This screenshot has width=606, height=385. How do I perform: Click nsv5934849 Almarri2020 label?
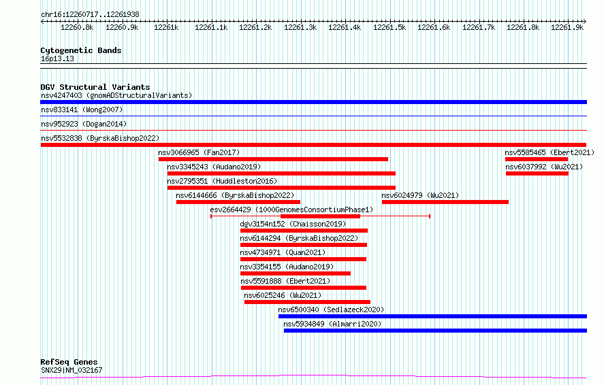pyautogui.click(x=332, y=324)
